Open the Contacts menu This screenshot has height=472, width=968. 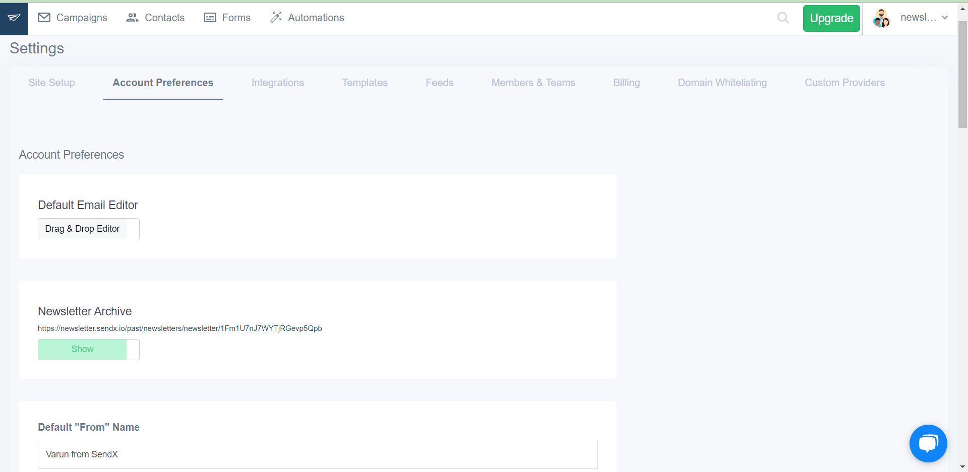click(x=155, y=18)
